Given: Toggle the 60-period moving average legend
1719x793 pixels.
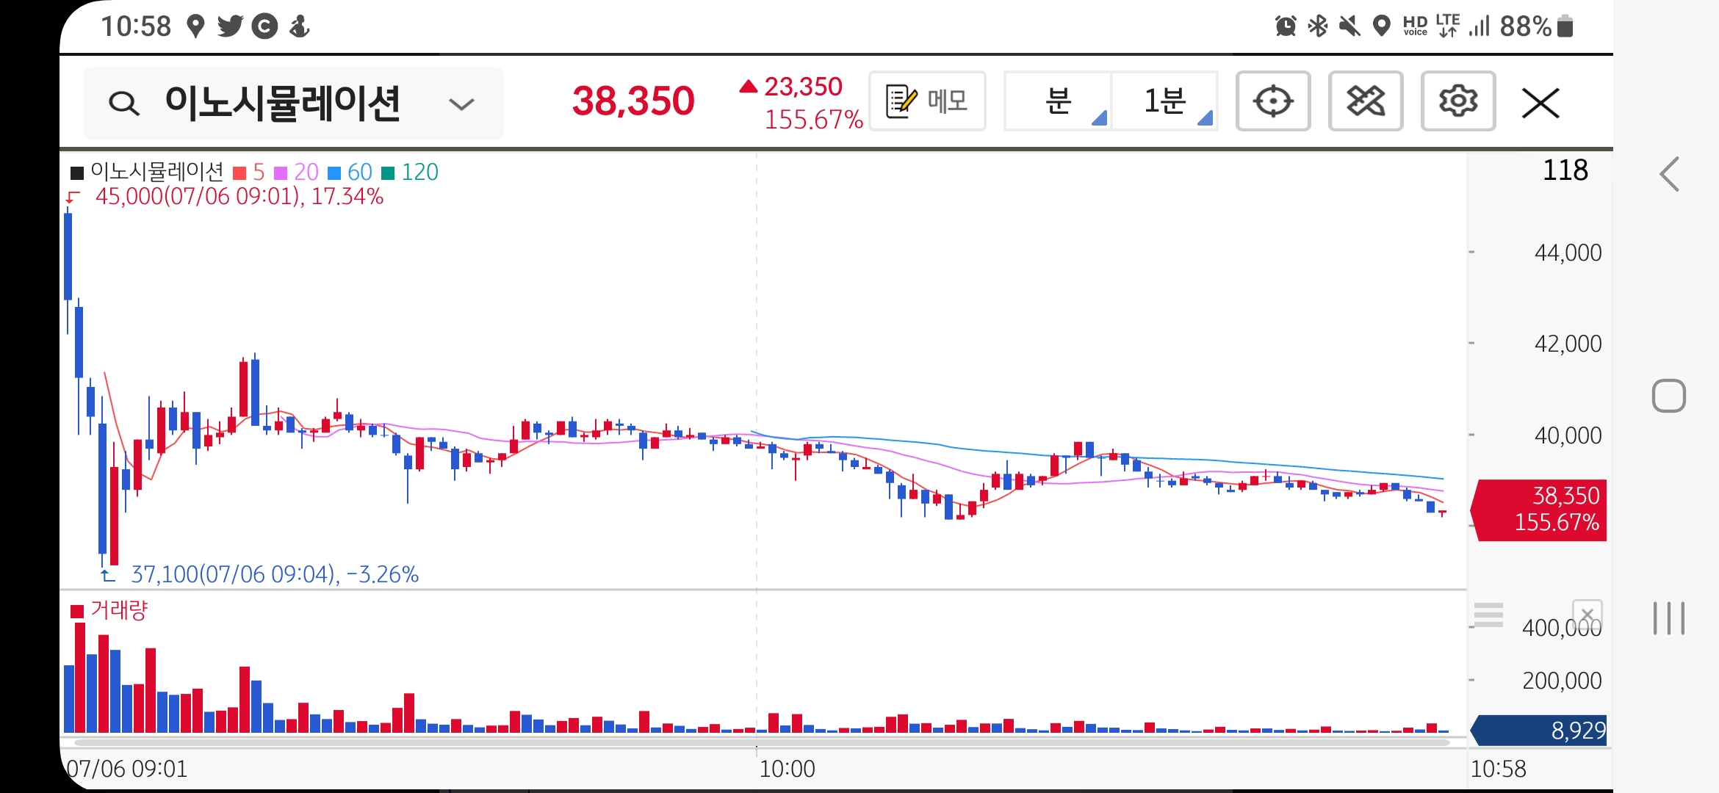Looking at the screenshot, I should pos(350,173).
